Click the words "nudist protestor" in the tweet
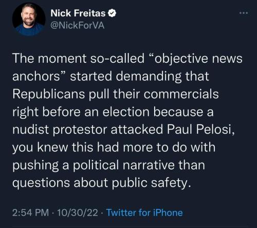The image size is (257, 228). [60, 130]
